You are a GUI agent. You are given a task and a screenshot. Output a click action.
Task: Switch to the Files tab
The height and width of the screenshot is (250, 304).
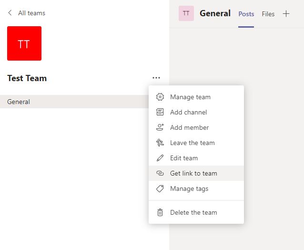pos(268,14)
